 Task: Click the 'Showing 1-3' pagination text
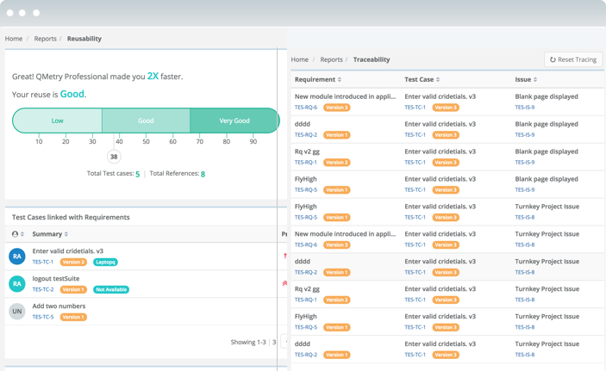point(248,342)
